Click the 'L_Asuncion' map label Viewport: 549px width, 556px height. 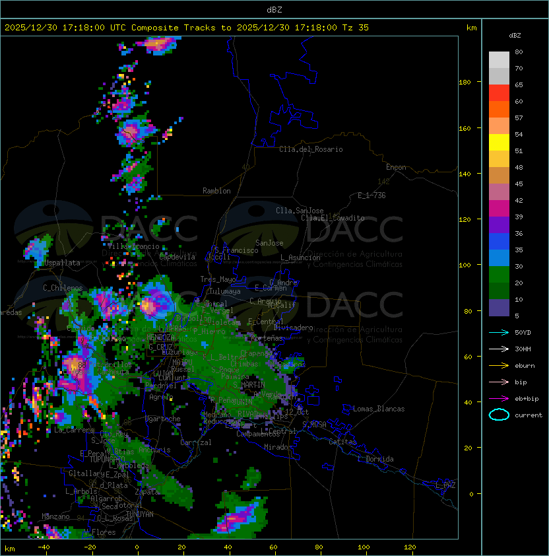tap(300, 258)
